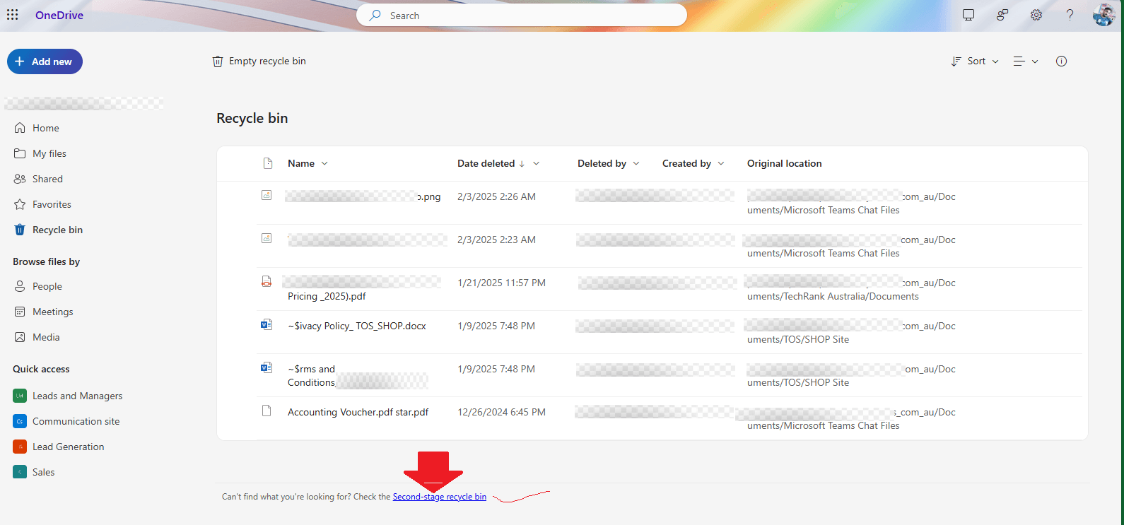Open the Second-stage recycle bin link
This screenshot has height=525, width=1124.
click(439, 497)
